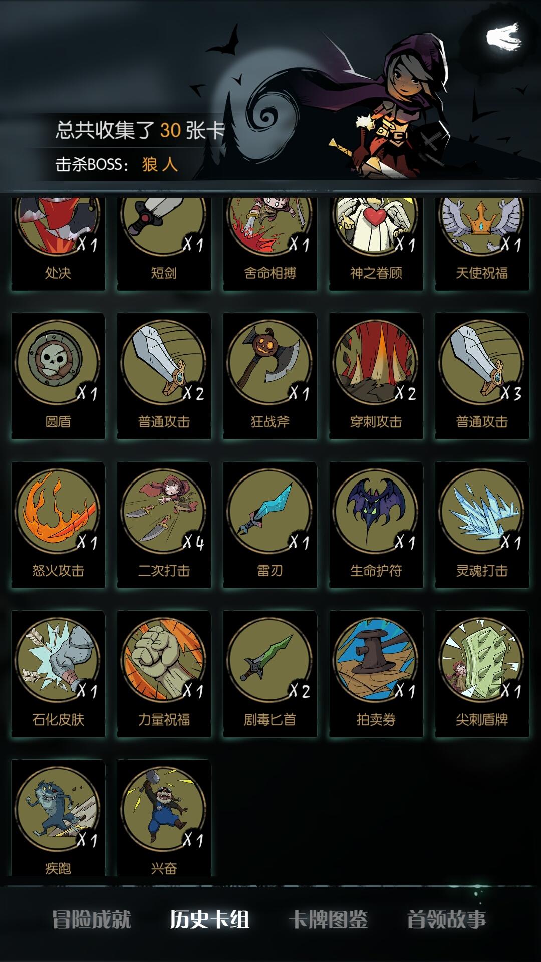Switch to the 卡牌图鉴 tab
Viewport: 541px width, 962px height.
click(x=329, y=919)
